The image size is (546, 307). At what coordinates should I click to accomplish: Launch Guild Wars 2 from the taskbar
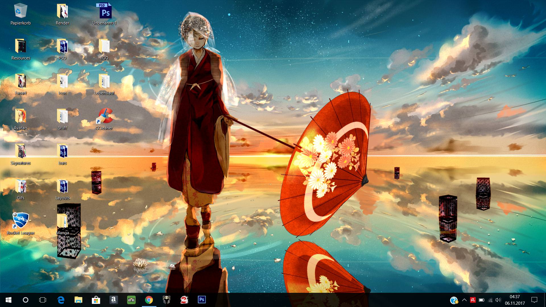pos(184,300)
